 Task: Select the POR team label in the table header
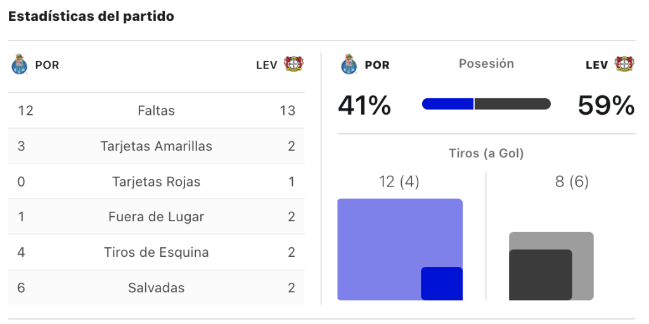coord(47,65)
